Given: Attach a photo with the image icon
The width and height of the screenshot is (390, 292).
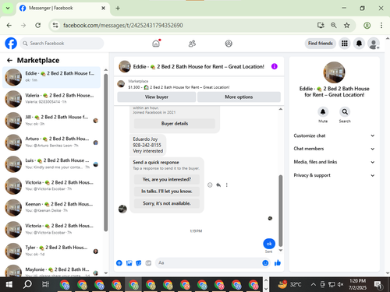Looking at the screenshot, I should (x=129, y=263).
